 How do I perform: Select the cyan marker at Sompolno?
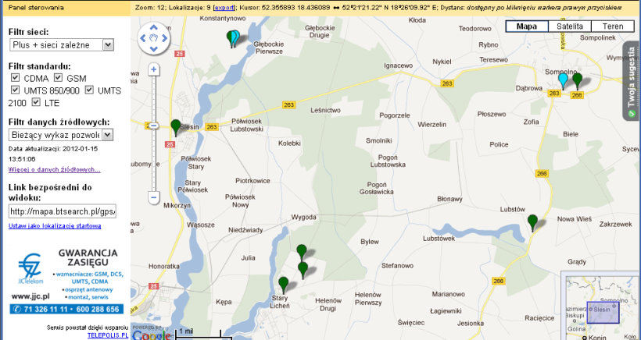point(563,81)
